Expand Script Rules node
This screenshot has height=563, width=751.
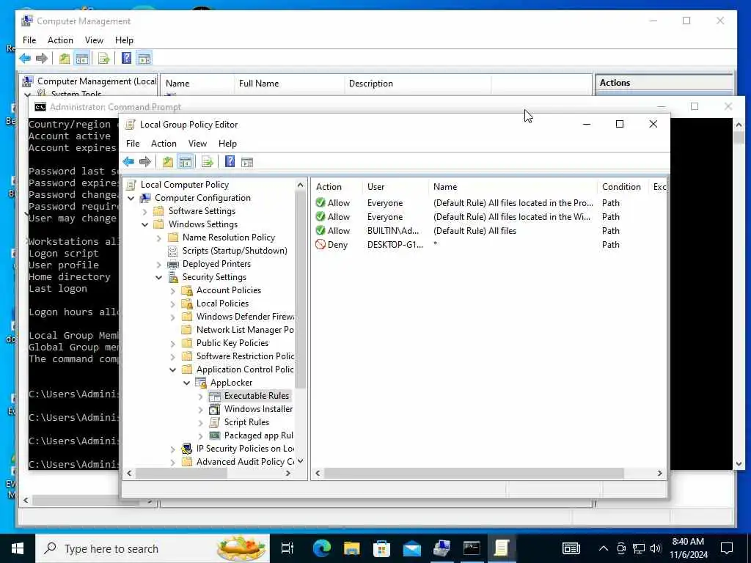(x=201, y=423)
